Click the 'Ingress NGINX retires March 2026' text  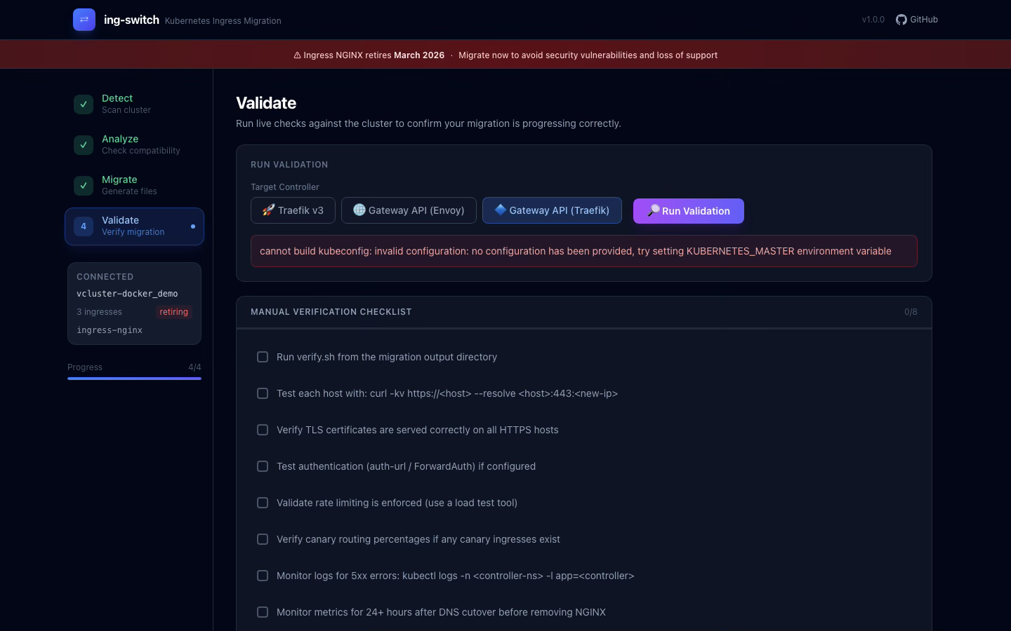(x=374, y=55)
